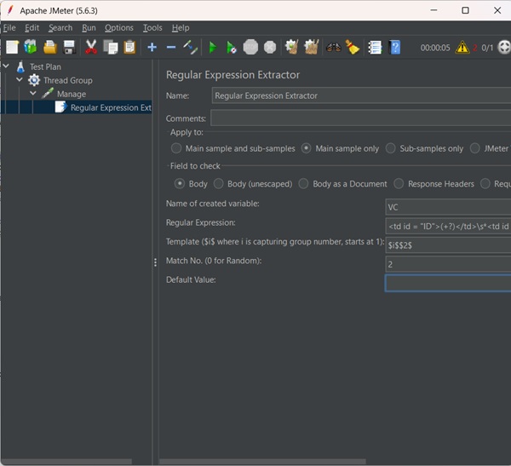Viewport: 511px width, 466px height.
Task: Click the Open file folder icon
Action: click(50, 48)
